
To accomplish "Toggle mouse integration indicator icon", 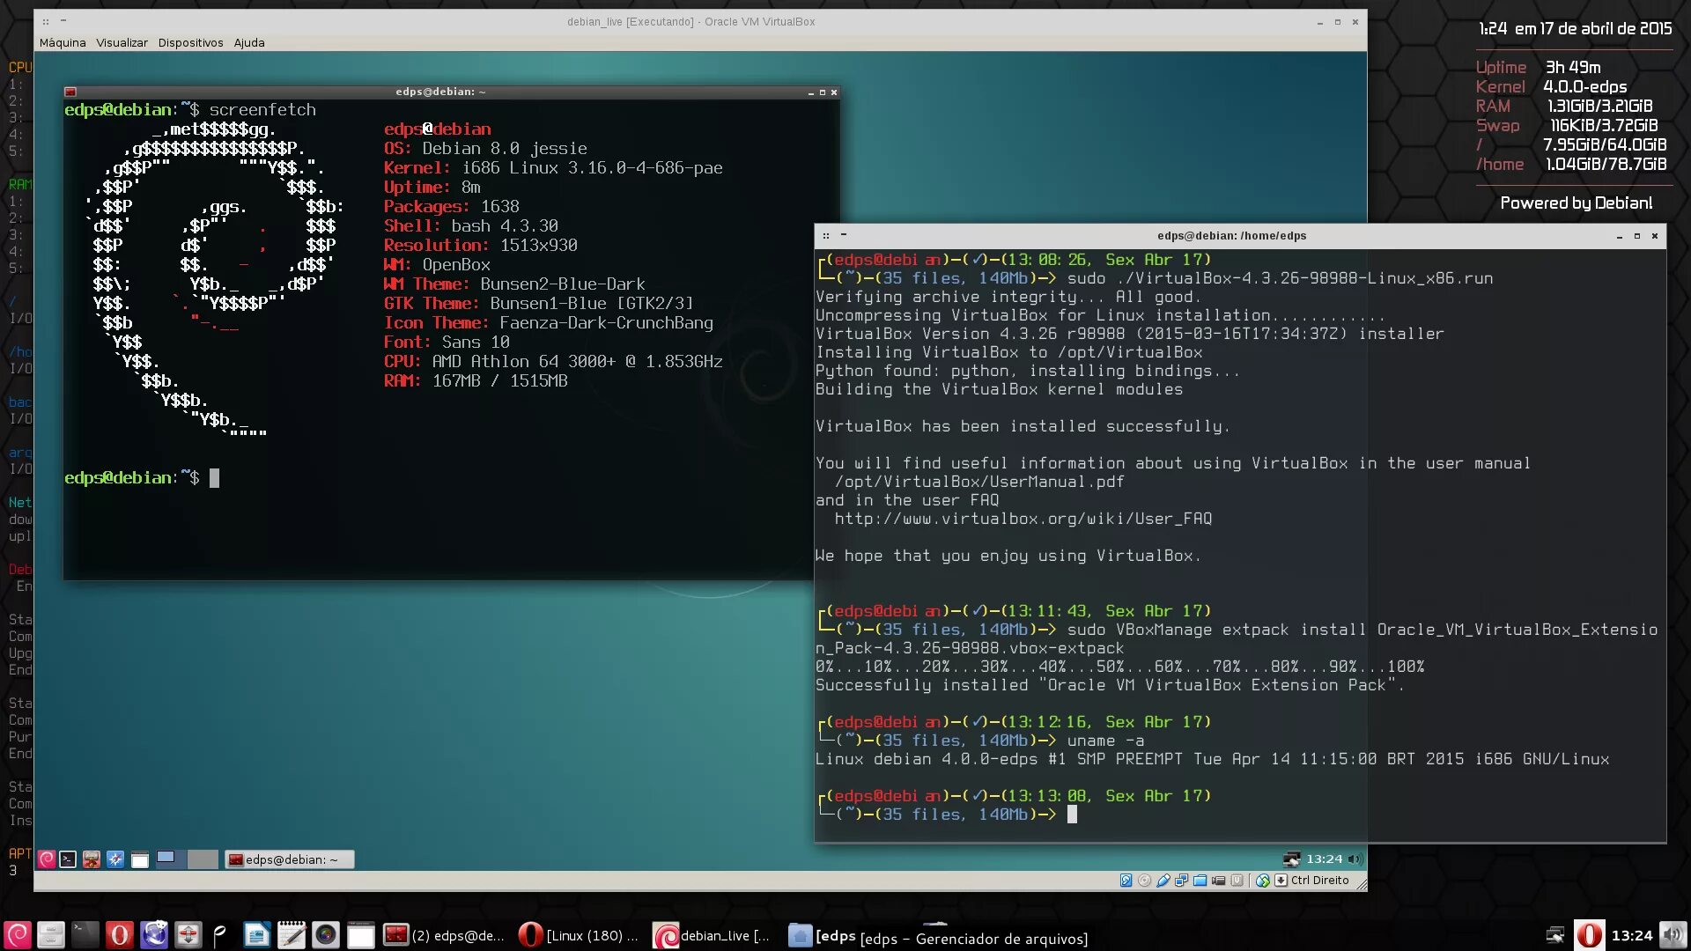I will (1262, 880).
